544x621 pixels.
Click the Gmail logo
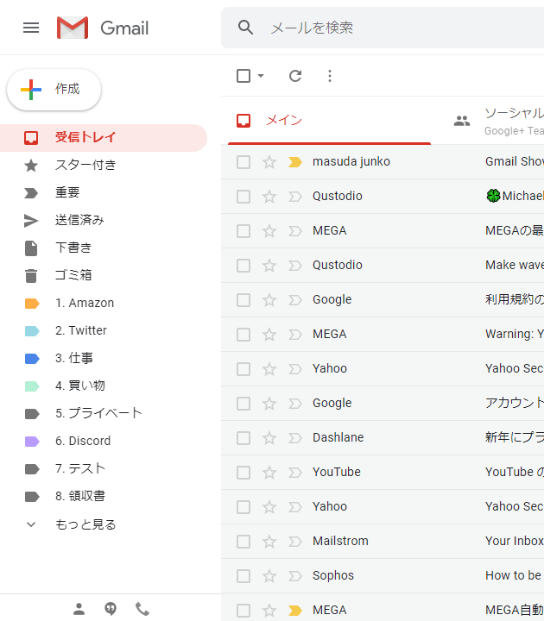[103, 28]
